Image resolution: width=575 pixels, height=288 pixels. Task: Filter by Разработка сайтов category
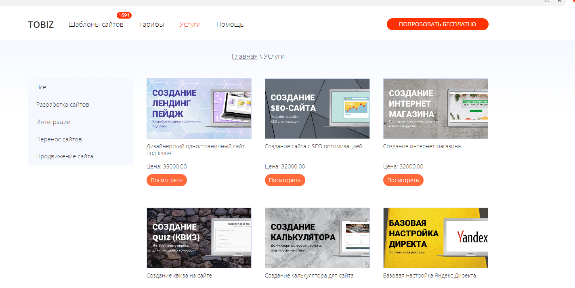[63, 105]
